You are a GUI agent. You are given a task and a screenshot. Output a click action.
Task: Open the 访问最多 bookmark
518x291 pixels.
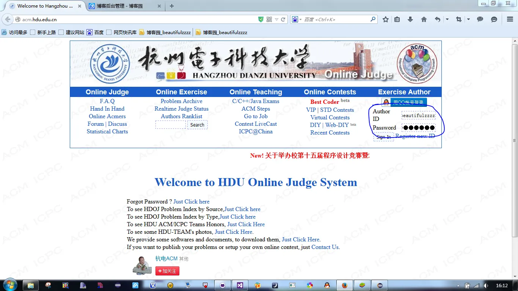15,33
